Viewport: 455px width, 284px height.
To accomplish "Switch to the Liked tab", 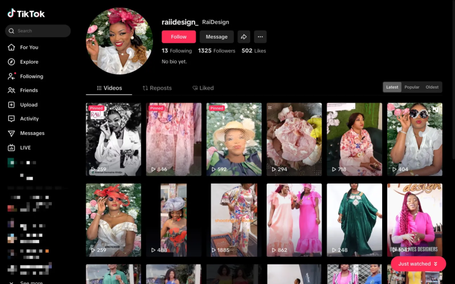I will (x=203, y=88).
